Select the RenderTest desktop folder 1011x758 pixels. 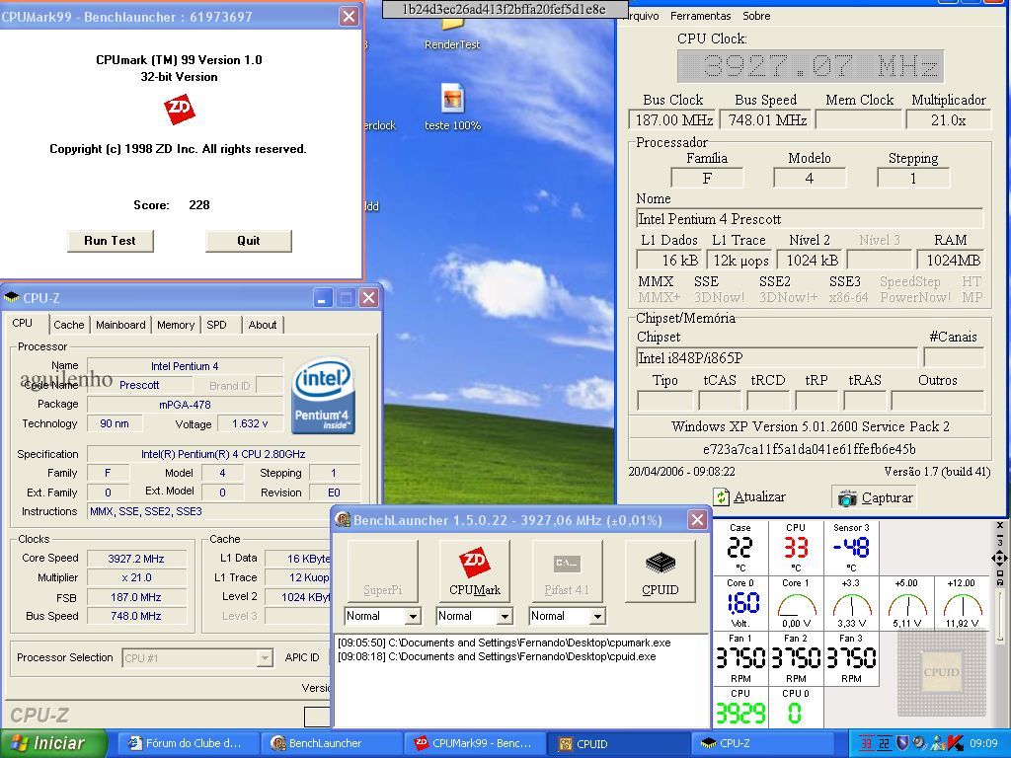[452, 34]
